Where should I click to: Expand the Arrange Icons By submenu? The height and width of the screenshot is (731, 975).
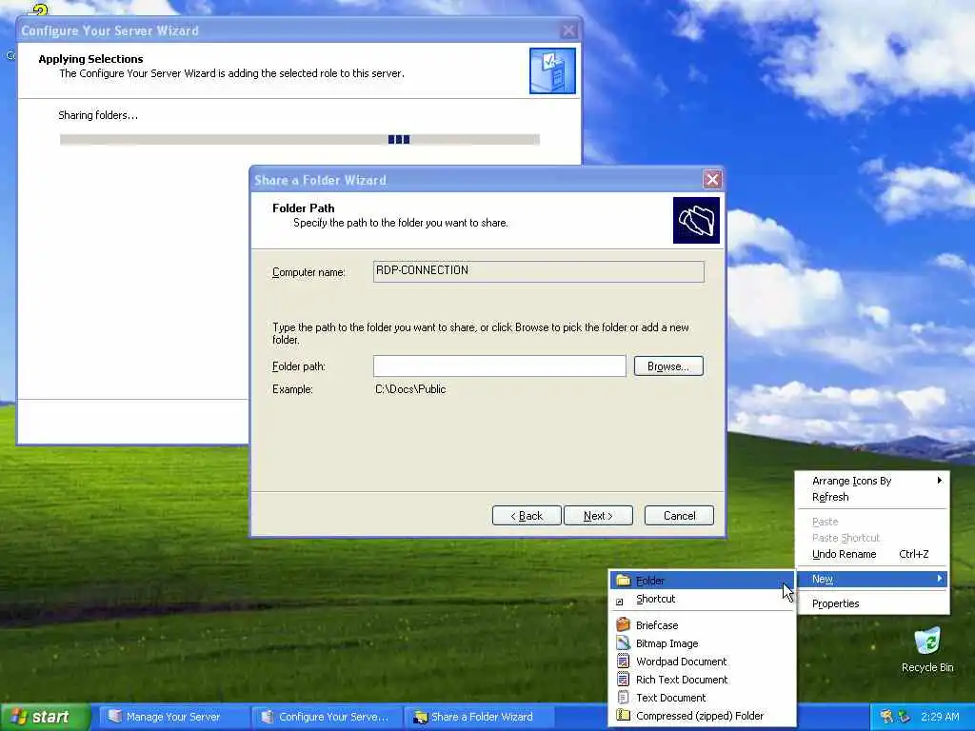[x=873, y=481]
